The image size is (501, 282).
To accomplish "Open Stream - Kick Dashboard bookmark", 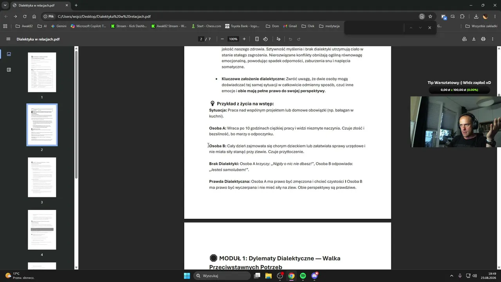I will point(129,26).
